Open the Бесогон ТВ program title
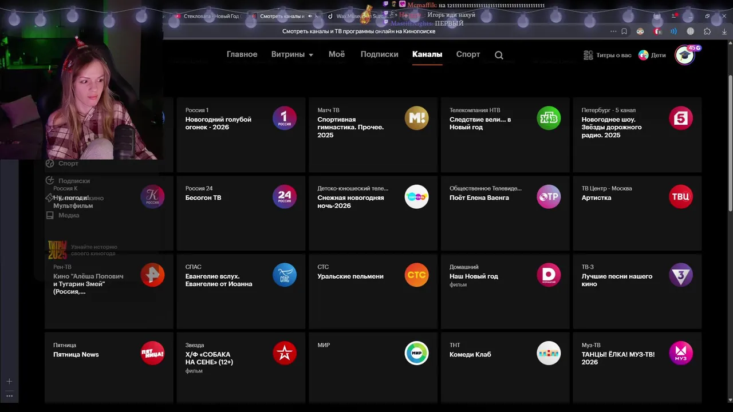733x412 pixels. pos(203,197)
